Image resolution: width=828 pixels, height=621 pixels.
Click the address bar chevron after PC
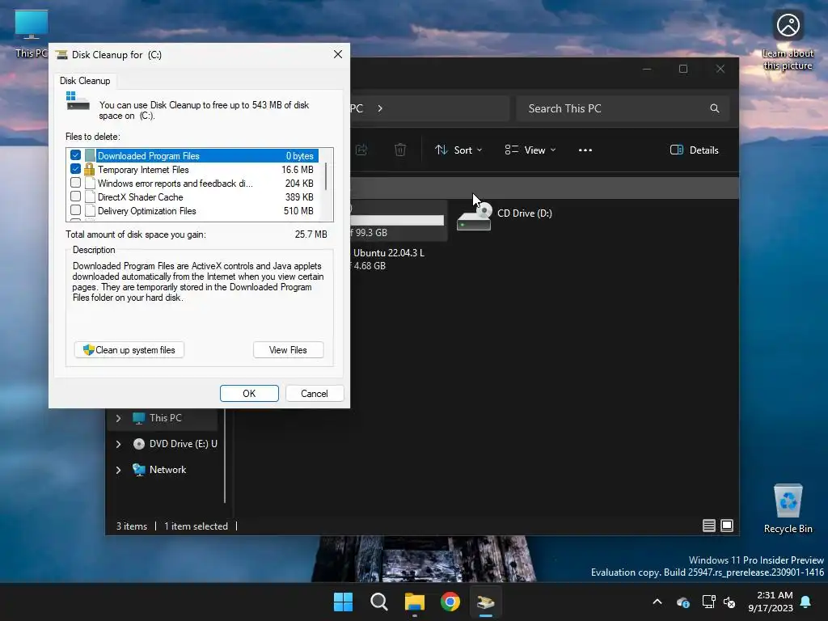coord(380,108)
